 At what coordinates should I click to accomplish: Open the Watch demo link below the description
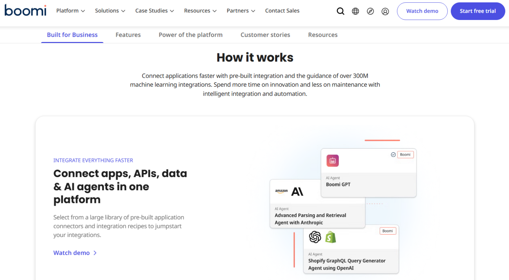pos(72,253)
